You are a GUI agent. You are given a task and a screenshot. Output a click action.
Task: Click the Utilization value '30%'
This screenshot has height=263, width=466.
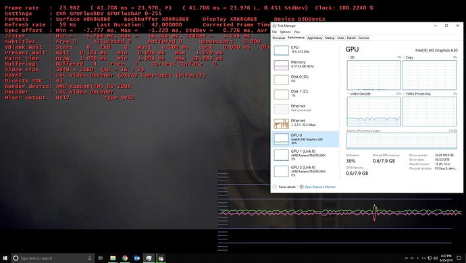351,161
